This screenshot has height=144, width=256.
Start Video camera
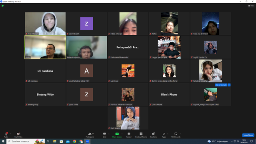pyautogui.click(x=18, y=135)
